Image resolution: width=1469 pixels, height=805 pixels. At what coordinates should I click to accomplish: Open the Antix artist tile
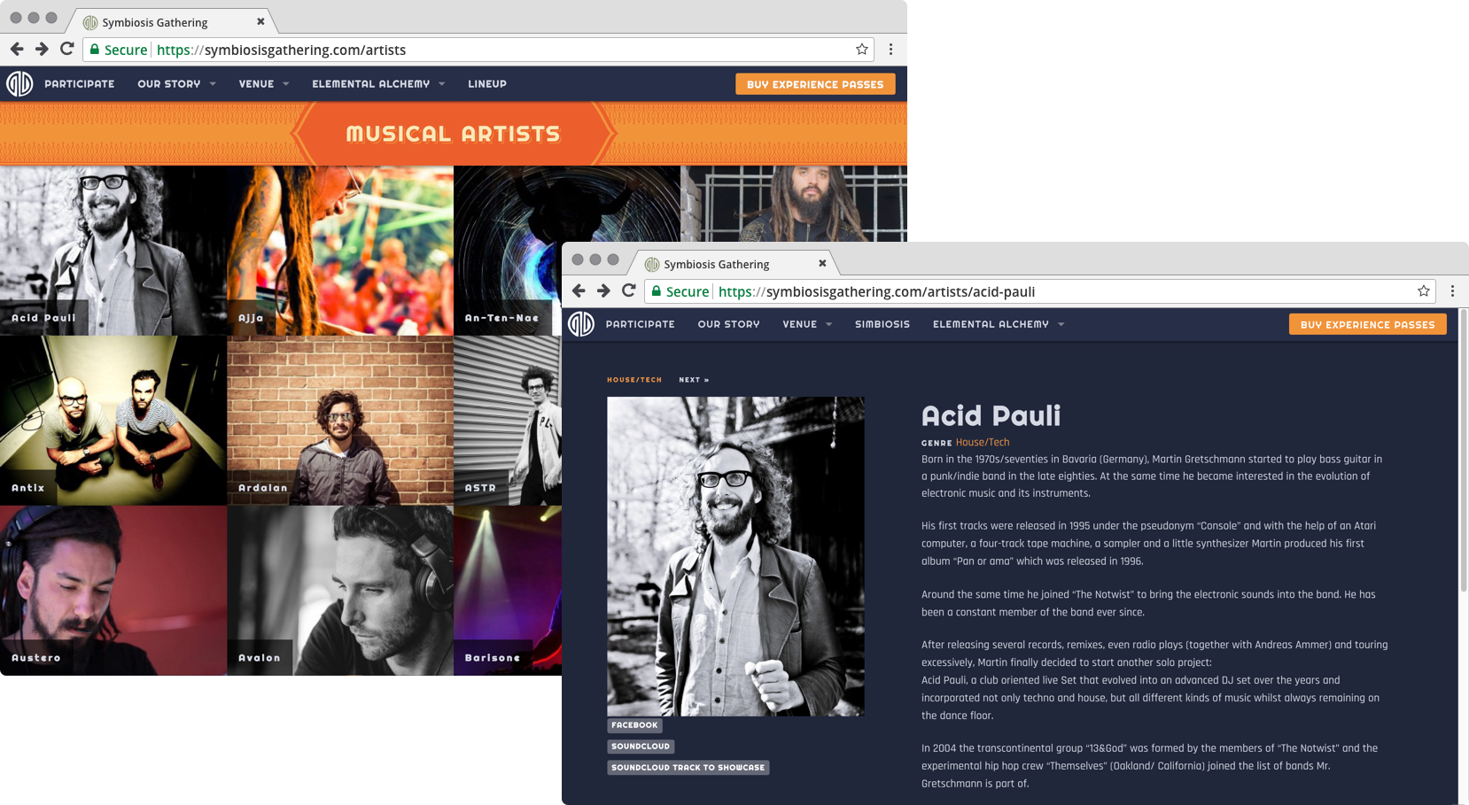113,421
